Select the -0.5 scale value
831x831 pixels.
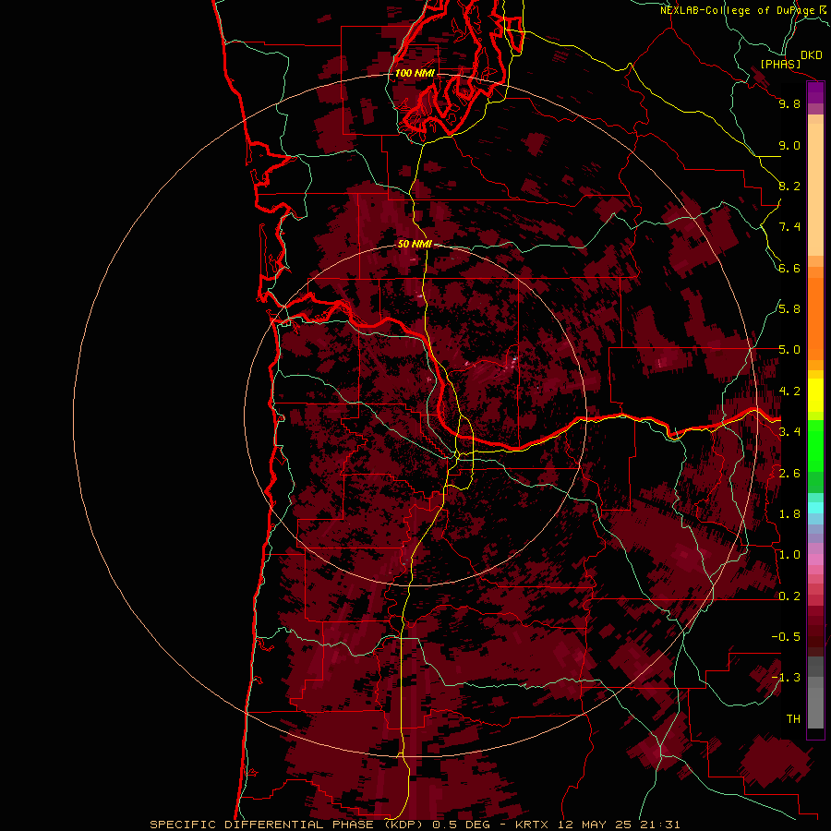tap(787, 637)
